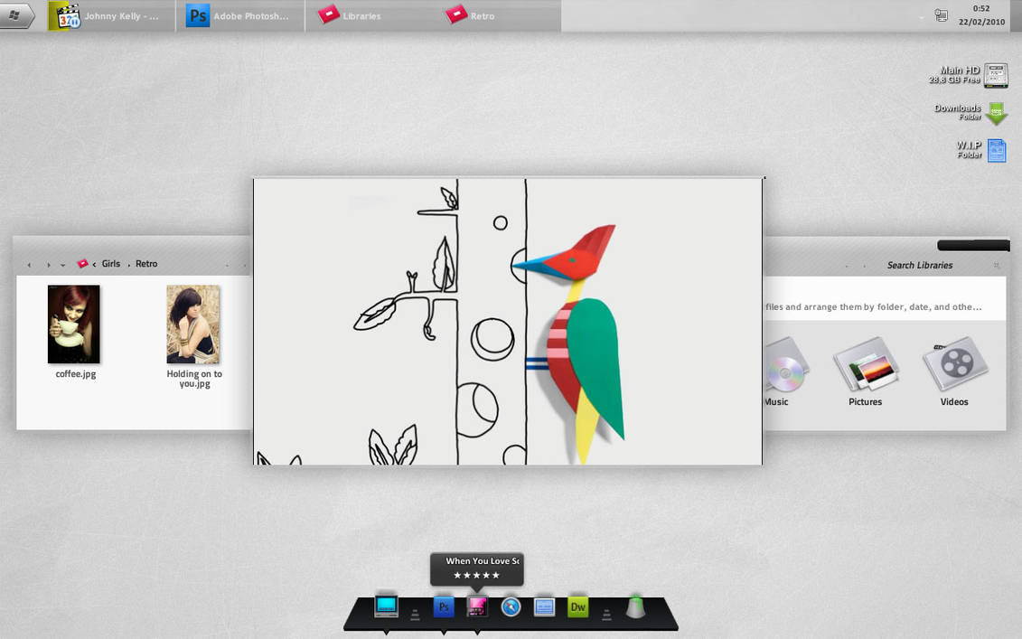The width and height of the screenshot is (1022, 639).
Task: Click the red folder icon in the breadcrumb
Action: point(83,263)
